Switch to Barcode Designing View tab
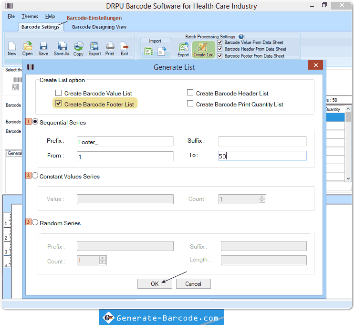 pos(99,27)
